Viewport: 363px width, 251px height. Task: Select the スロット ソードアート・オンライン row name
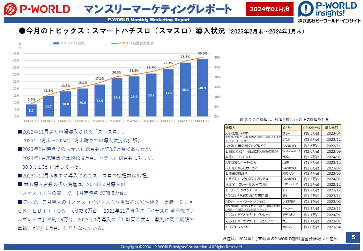[x=246, y=201]
